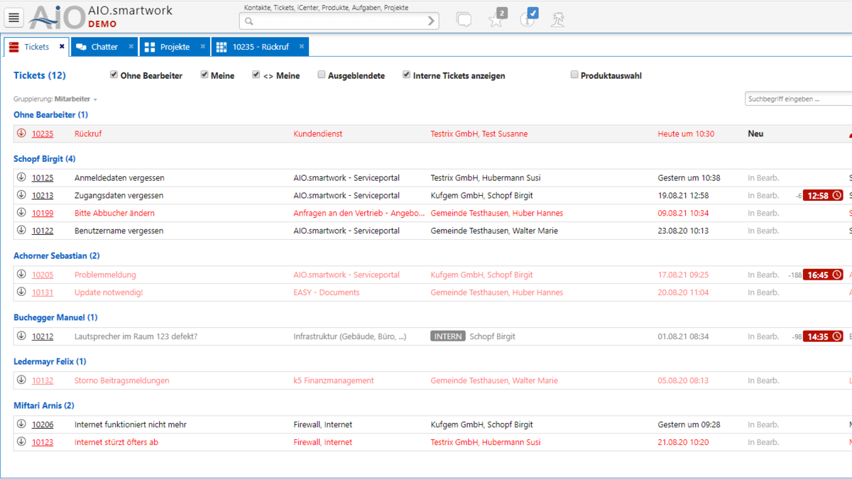The height and width of the screenshot is (479, 852).
Task: Switch to the Chatter tab
Action: [x=104, y=47]
